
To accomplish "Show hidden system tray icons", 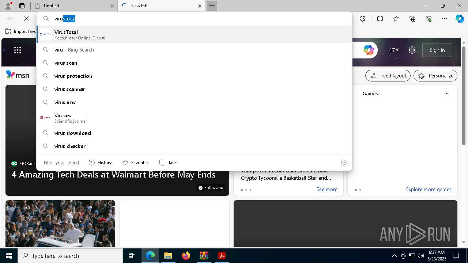I will click(394, 256).
